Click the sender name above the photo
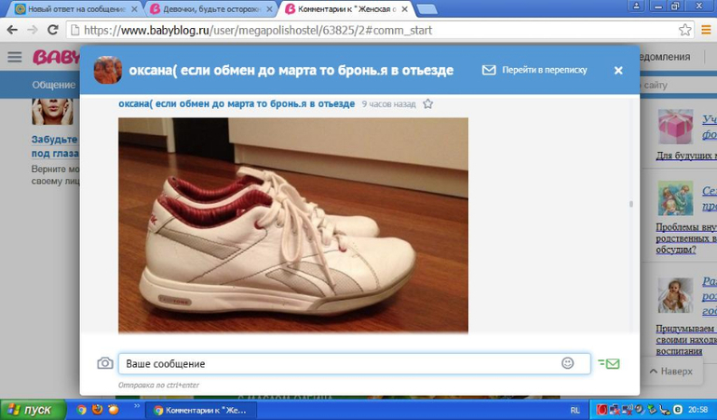717x420 pixels. (237, 104)
